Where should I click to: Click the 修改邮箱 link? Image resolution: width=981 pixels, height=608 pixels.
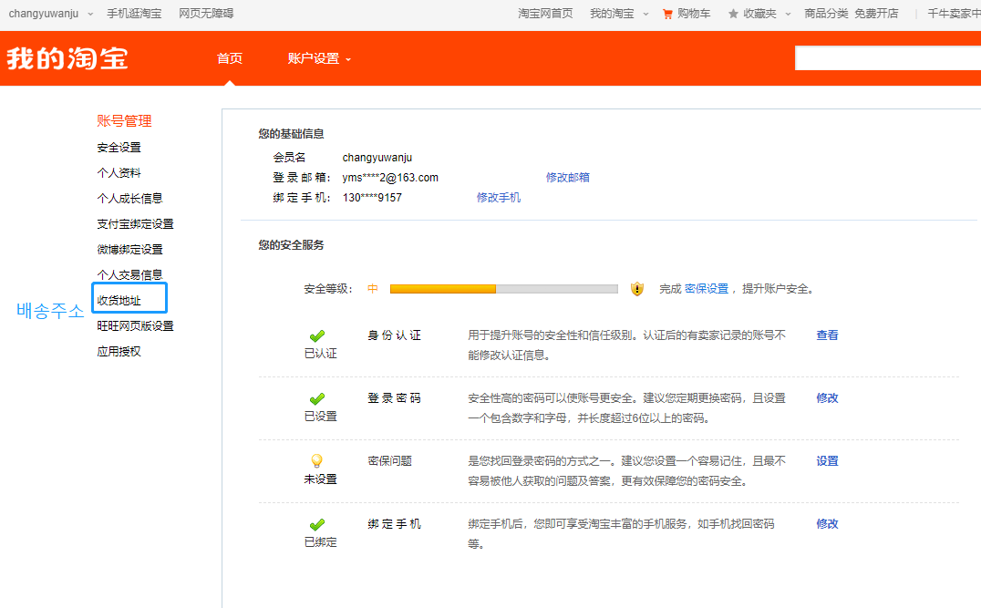567,178
